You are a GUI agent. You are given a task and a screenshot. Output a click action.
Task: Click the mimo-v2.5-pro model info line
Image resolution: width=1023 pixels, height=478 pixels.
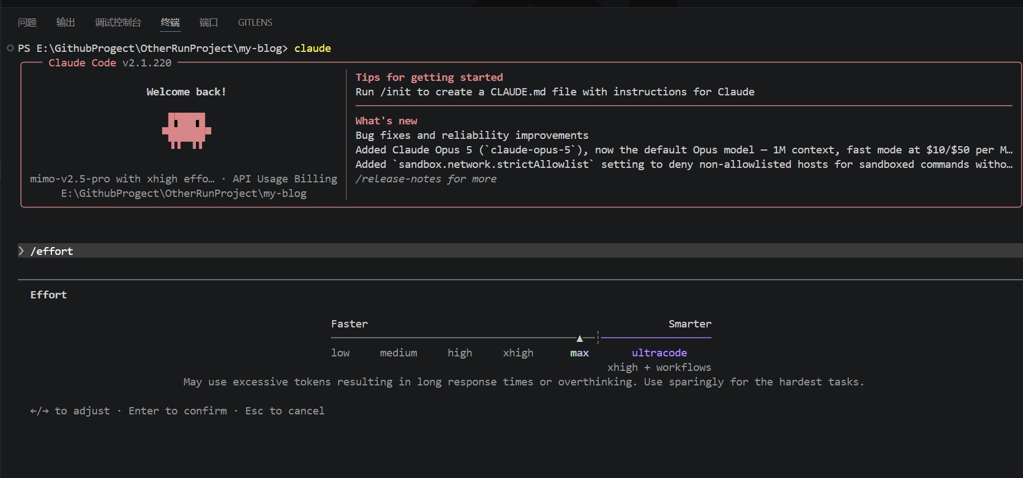[184, 178]
